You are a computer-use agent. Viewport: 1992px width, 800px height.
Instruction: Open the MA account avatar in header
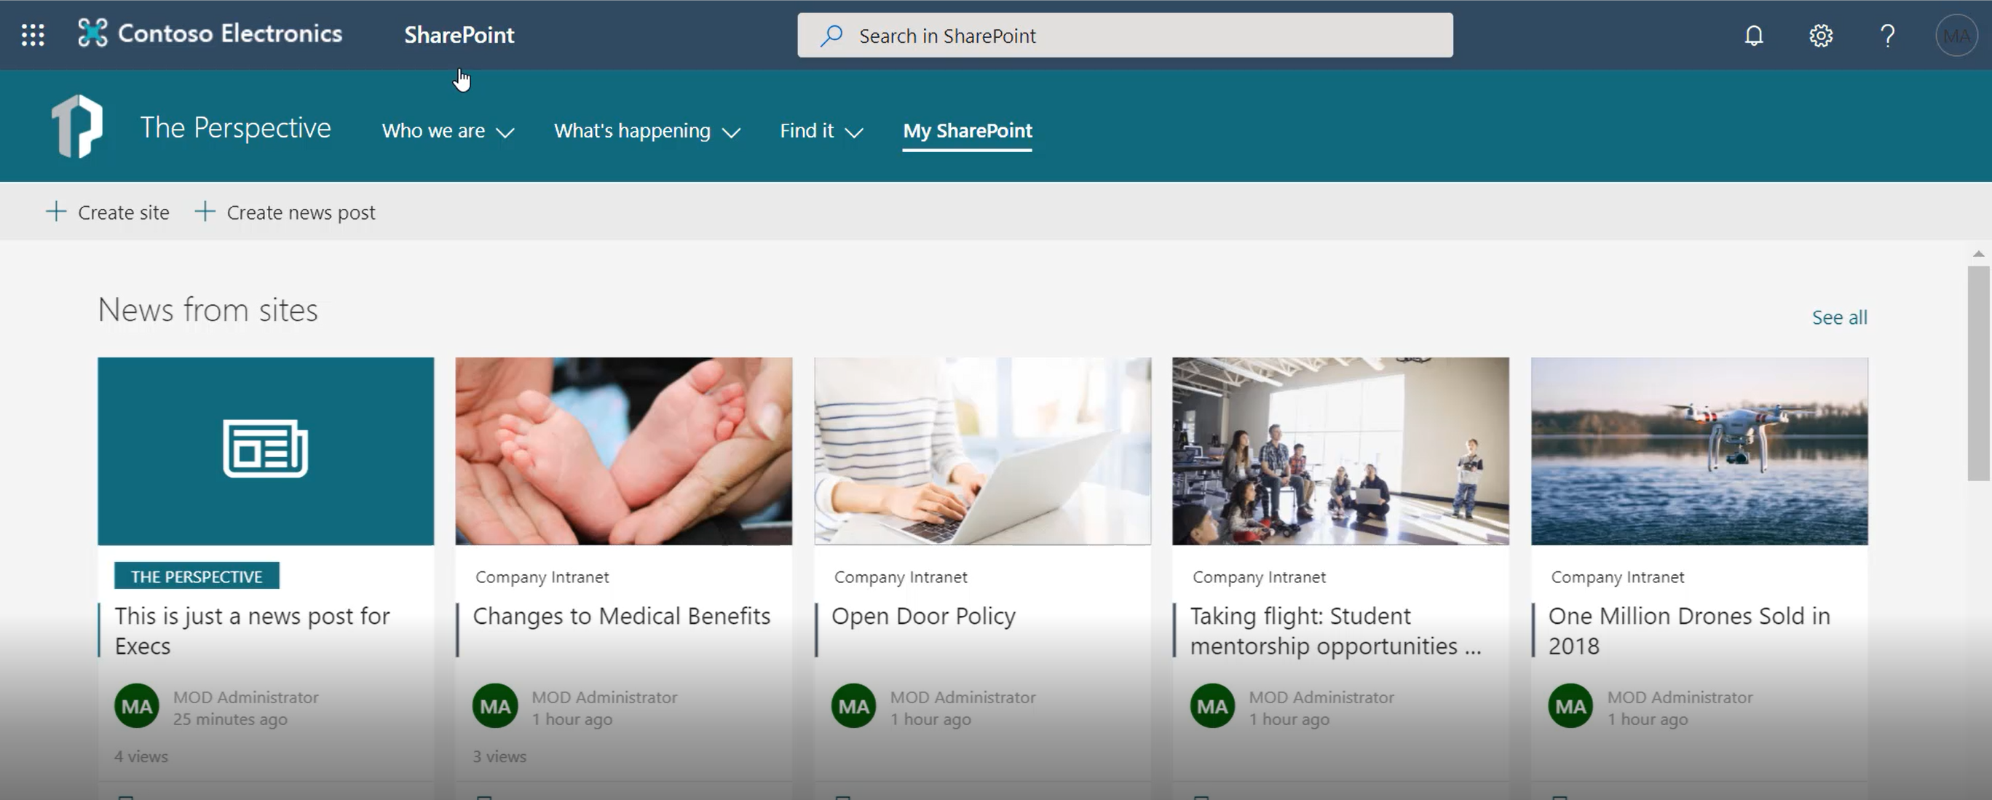(x=1956, y=36)
